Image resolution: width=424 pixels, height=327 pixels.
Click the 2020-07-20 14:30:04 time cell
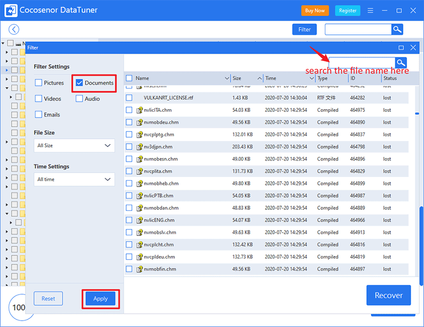[x=286, y=98]
